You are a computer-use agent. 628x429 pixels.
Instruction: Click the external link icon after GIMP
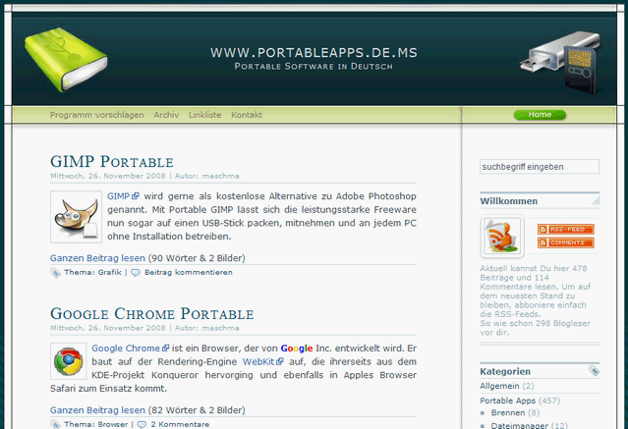tap(136, 196)
